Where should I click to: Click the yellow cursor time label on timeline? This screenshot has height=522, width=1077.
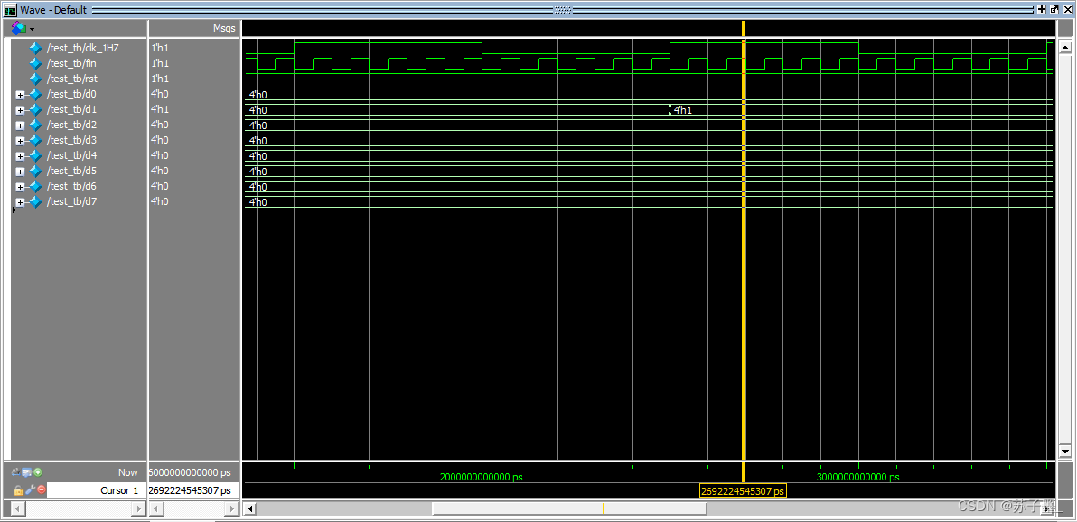pos(743,491)
